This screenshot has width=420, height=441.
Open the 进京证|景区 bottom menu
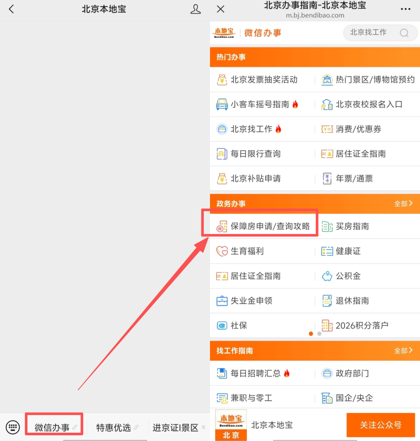[178, 427]
